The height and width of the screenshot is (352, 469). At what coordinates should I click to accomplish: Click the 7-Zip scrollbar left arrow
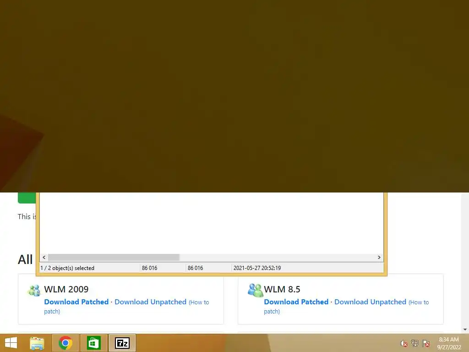click(44, 258)
